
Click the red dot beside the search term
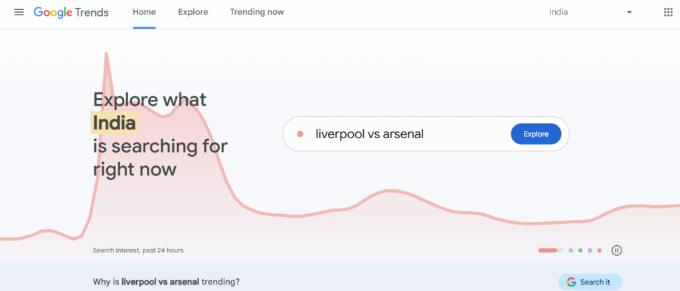pos(300,134)
